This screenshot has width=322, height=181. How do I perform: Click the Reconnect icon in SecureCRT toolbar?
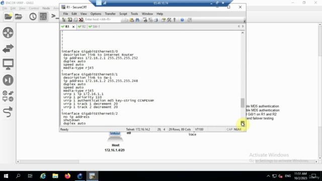coord(75,20)
